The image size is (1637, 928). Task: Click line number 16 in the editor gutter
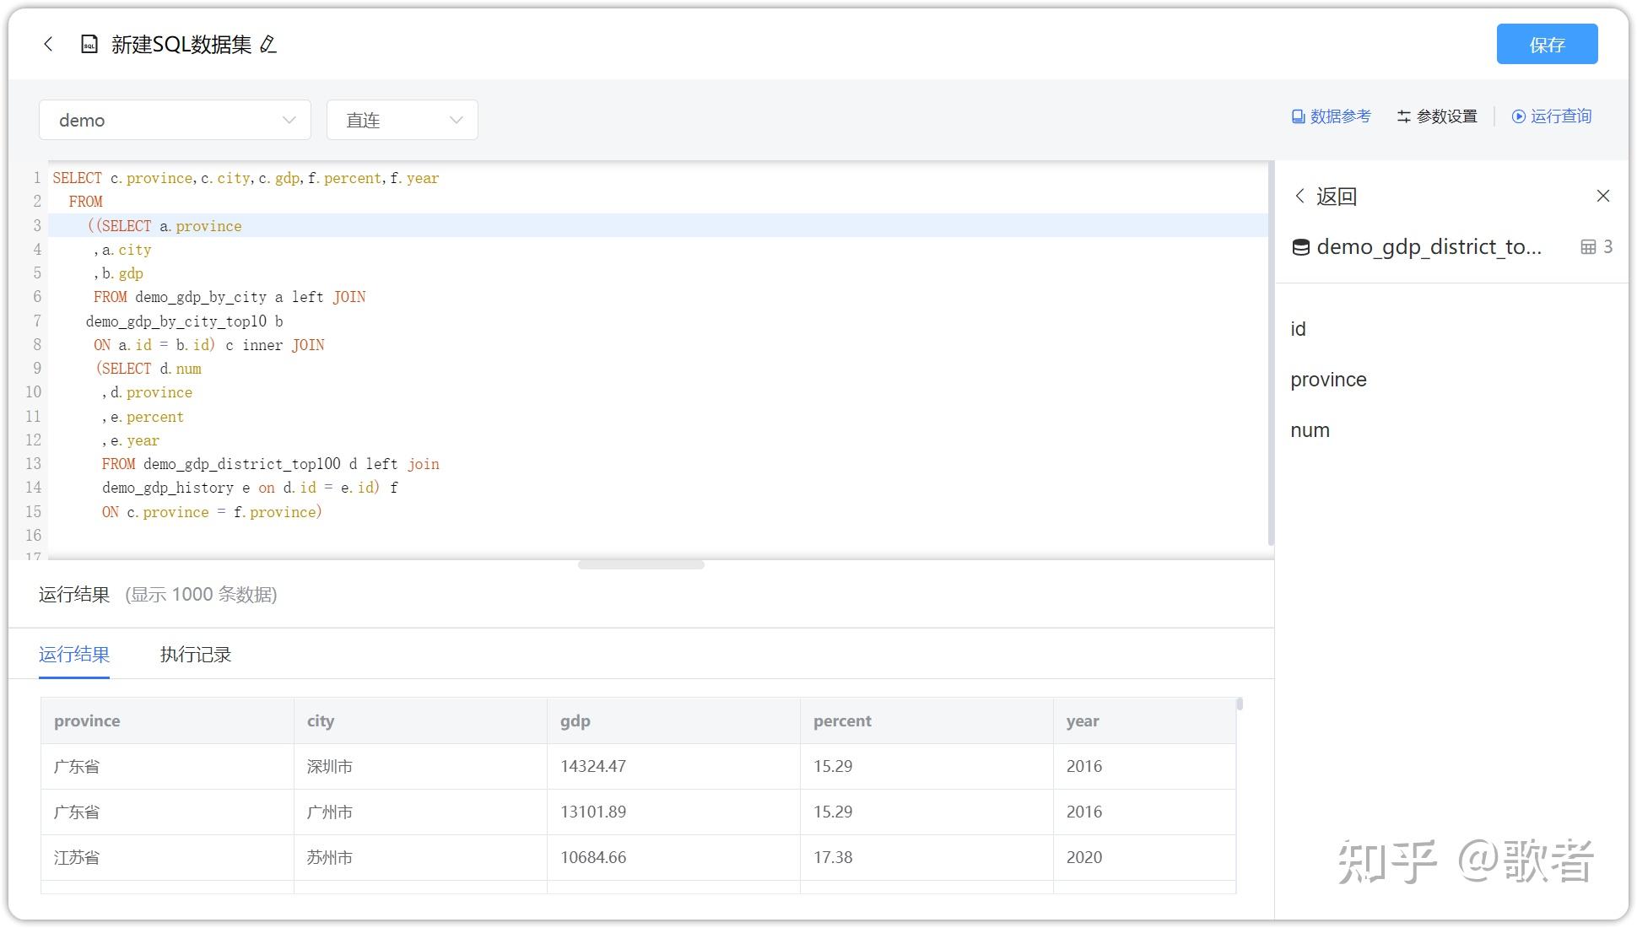pyautogui.click(x=34, y=536)
